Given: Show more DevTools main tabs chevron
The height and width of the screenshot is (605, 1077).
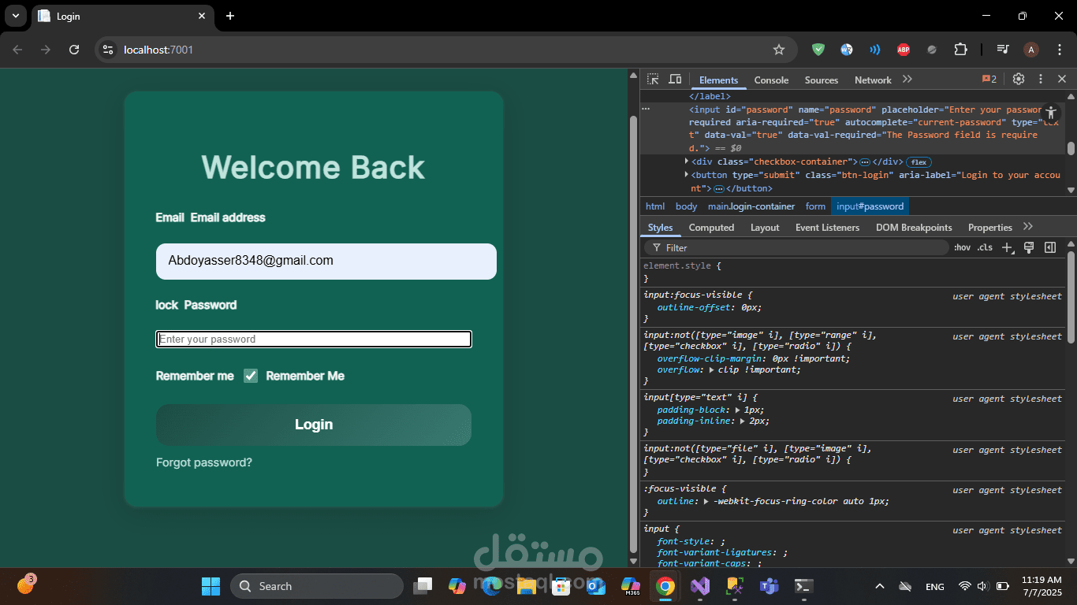Looking at the screenshot, I should [x=907, y=80].
